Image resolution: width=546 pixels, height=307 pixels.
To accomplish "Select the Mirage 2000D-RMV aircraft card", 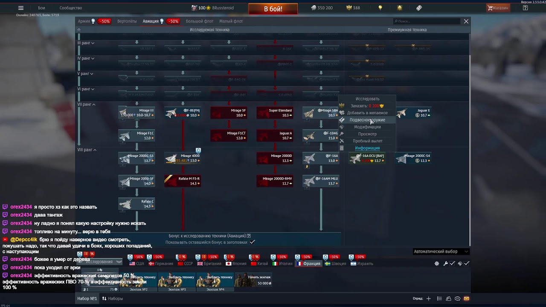I will tap(275, 181).
